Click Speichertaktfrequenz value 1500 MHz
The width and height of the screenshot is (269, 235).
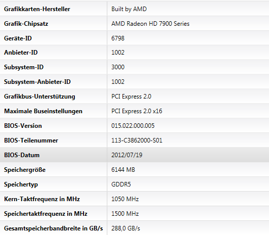[125, 214]
